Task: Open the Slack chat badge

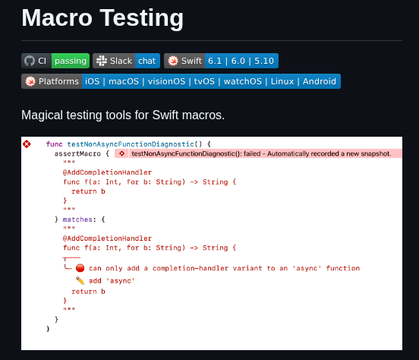Action: (126, 61)
